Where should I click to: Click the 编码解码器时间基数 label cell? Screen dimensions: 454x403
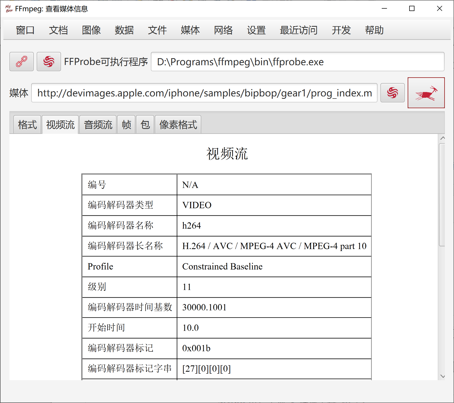(x=130, y=307)
